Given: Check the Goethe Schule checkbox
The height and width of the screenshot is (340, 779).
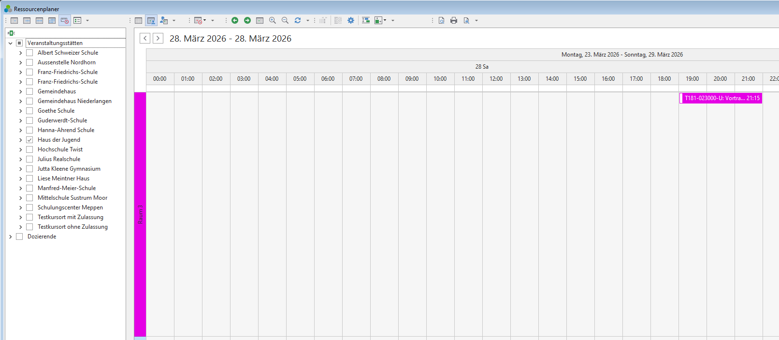Looking at the screenshot, I should 29,111.
